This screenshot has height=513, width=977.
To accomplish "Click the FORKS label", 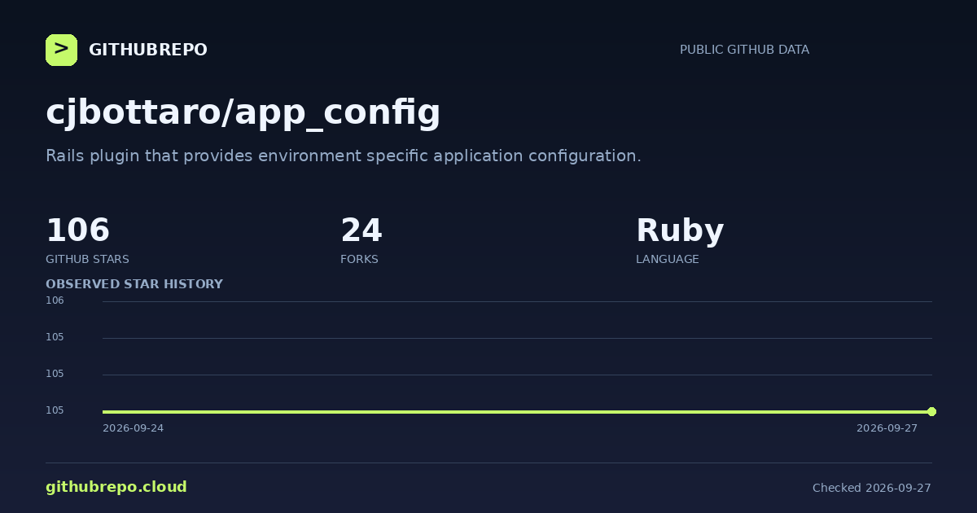I will (359, 259).
